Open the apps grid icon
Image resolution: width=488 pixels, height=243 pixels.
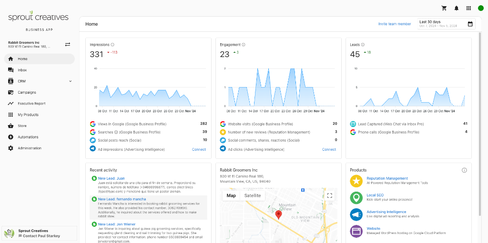point(468,8)
